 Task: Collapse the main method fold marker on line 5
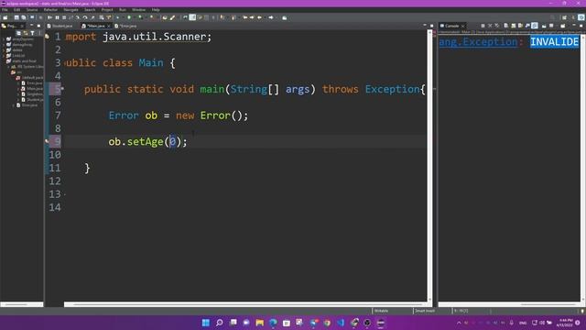(x=62, y=89)
